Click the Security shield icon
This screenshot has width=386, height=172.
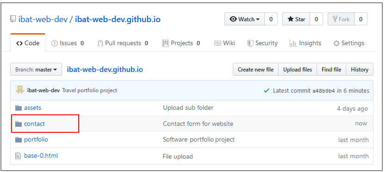250,43
